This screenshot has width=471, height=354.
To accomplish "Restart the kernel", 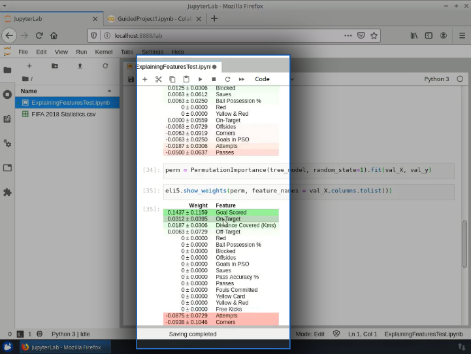I will tap(228, 79).
